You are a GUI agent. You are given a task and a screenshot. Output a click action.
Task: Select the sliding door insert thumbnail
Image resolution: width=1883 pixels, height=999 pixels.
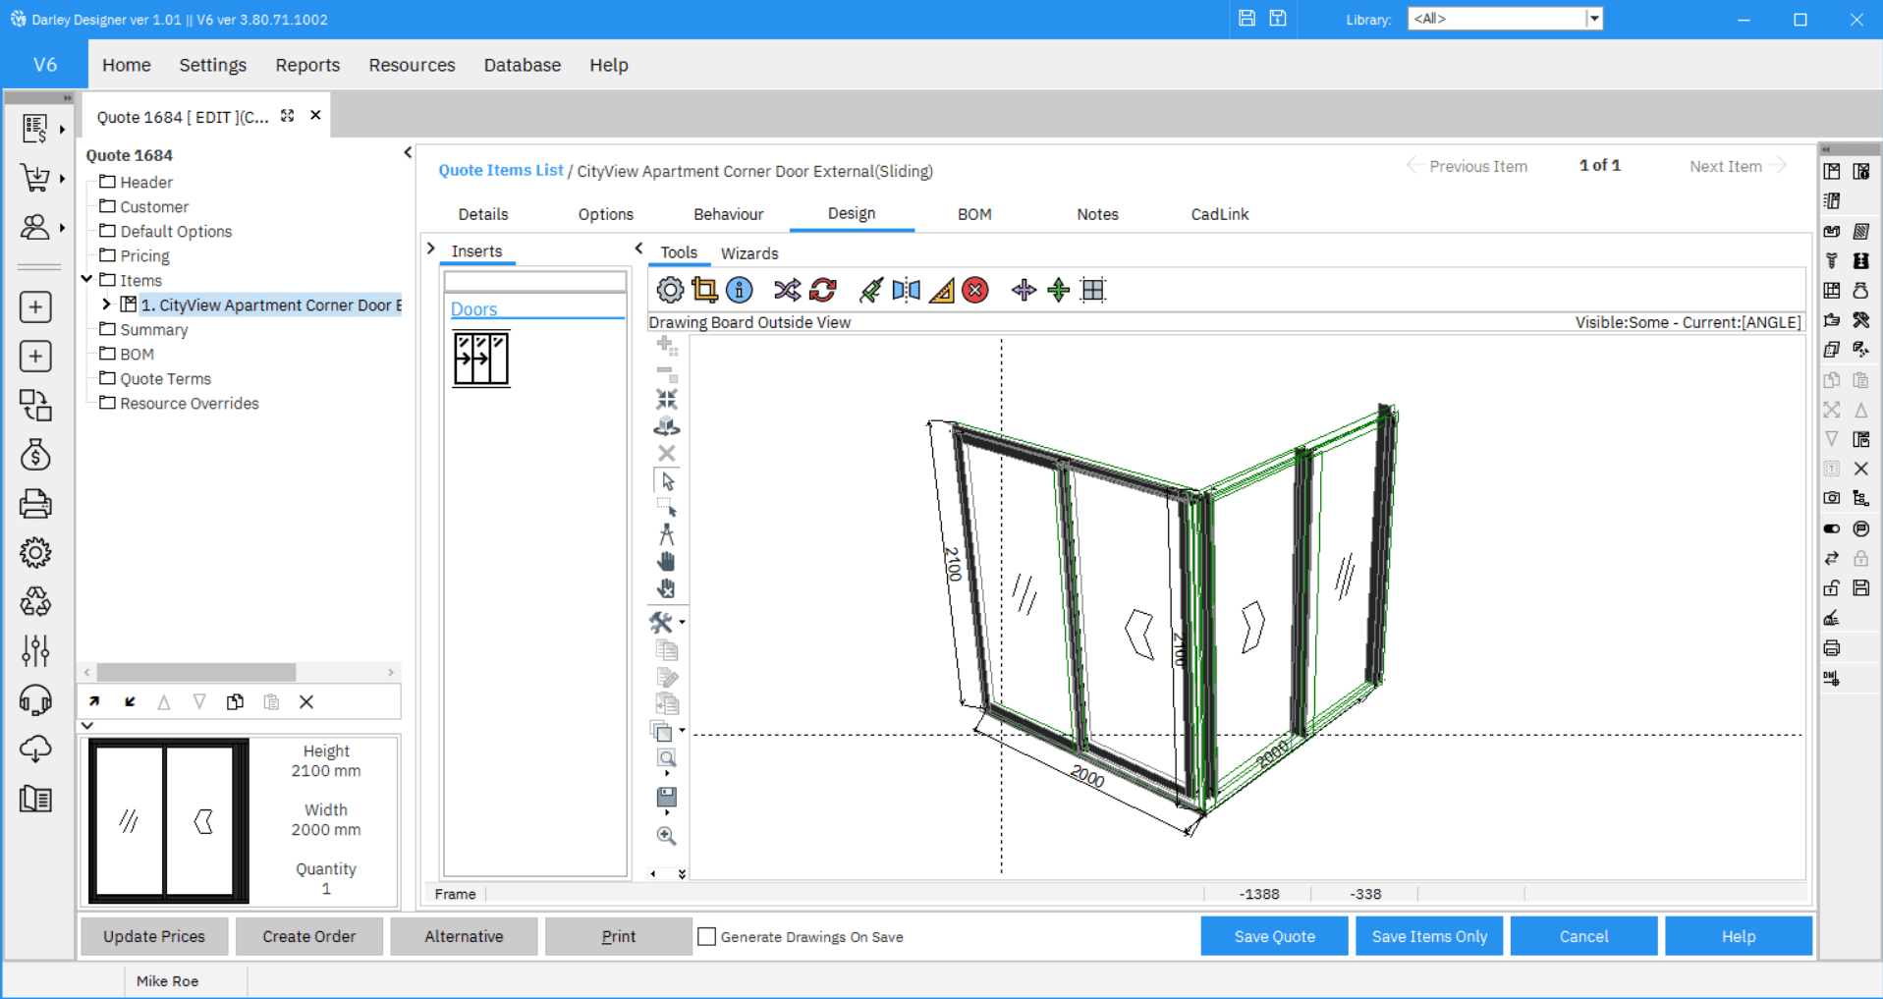(x=481, y=359)
